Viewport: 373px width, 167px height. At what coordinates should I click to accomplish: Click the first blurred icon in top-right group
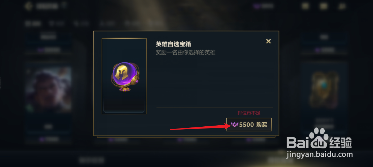pyautogui.click(x=306, y=6)
